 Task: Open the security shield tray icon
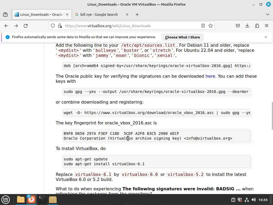click(240, 200)
